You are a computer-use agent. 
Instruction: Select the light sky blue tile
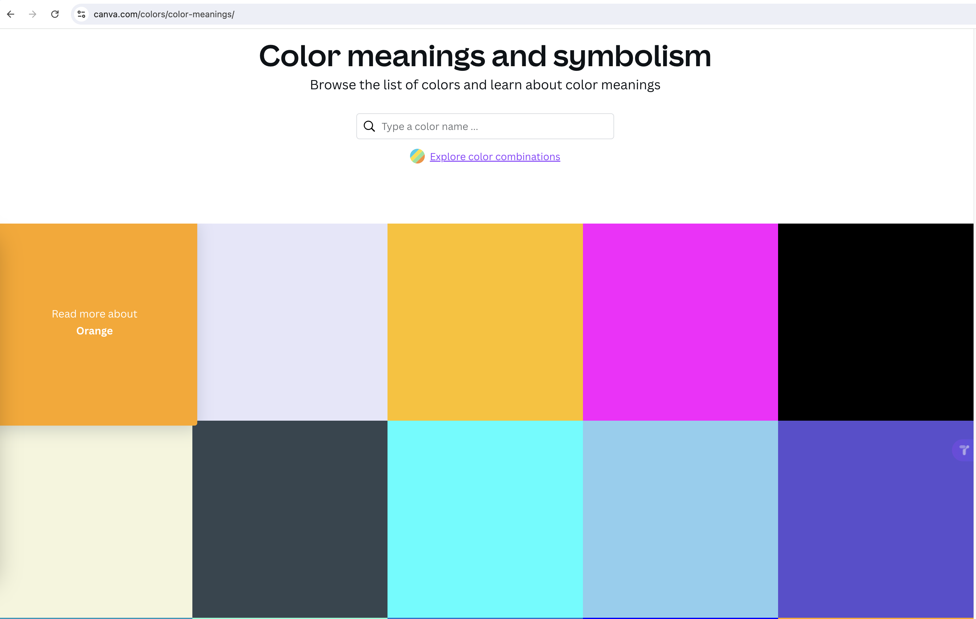click(681, 519)
